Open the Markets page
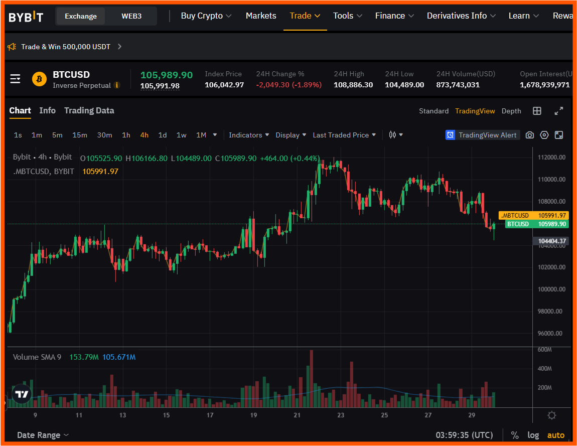Screen dimensions: 577x446 (260, 16)
